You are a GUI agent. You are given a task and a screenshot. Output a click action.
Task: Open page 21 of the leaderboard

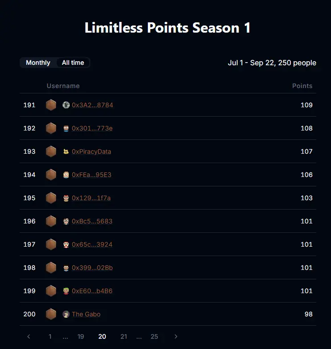point(124,336)
